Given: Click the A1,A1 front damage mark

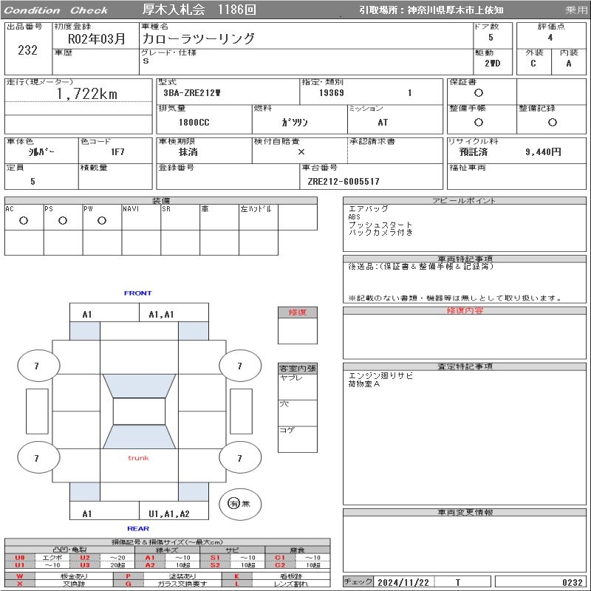Looking at the screenshot, I should pos(161,315).
